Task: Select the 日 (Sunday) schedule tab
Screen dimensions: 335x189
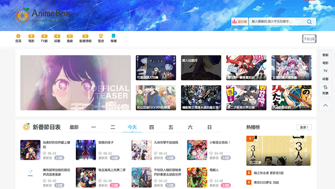Action: point(209,127)
